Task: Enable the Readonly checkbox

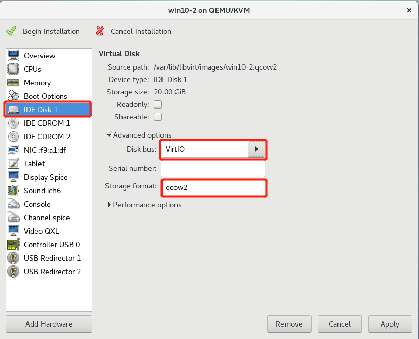Action: point(158,104)
